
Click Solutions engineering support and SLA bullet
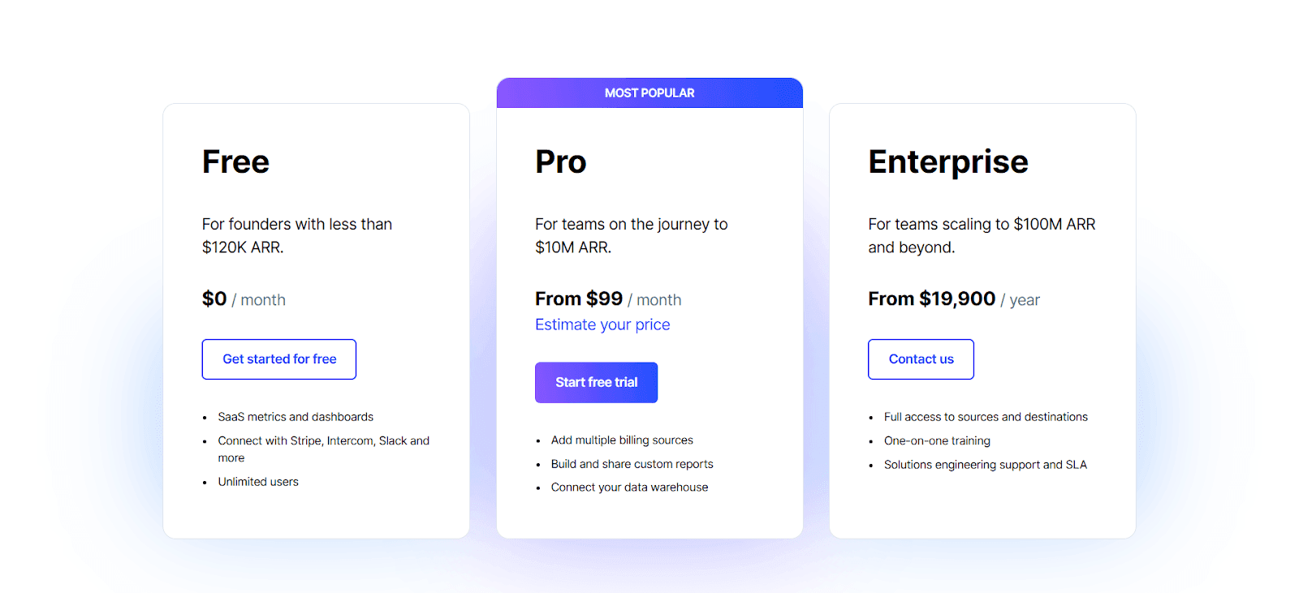[986, 464]
